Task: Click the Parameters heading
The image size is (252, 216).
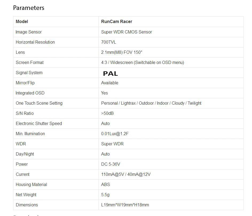Action: pos(29,8)
